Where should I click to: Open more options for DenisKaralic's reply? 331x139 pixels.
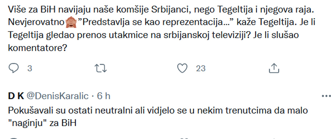click(x=326, y=96)
